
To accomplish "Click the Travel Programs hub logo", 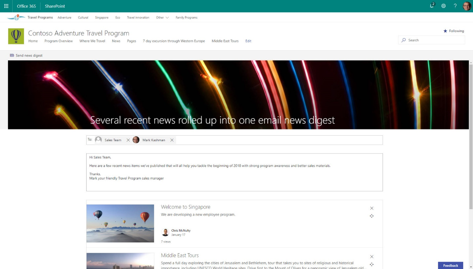I will click(x=16, y=17).
